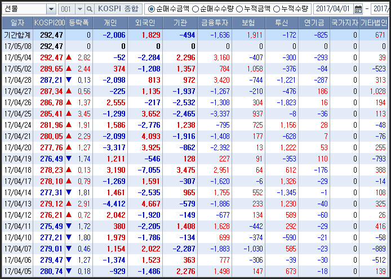391x279 pixels.
Task: Click the start date field 2017/04/01
Action: [x=333, y=9]
